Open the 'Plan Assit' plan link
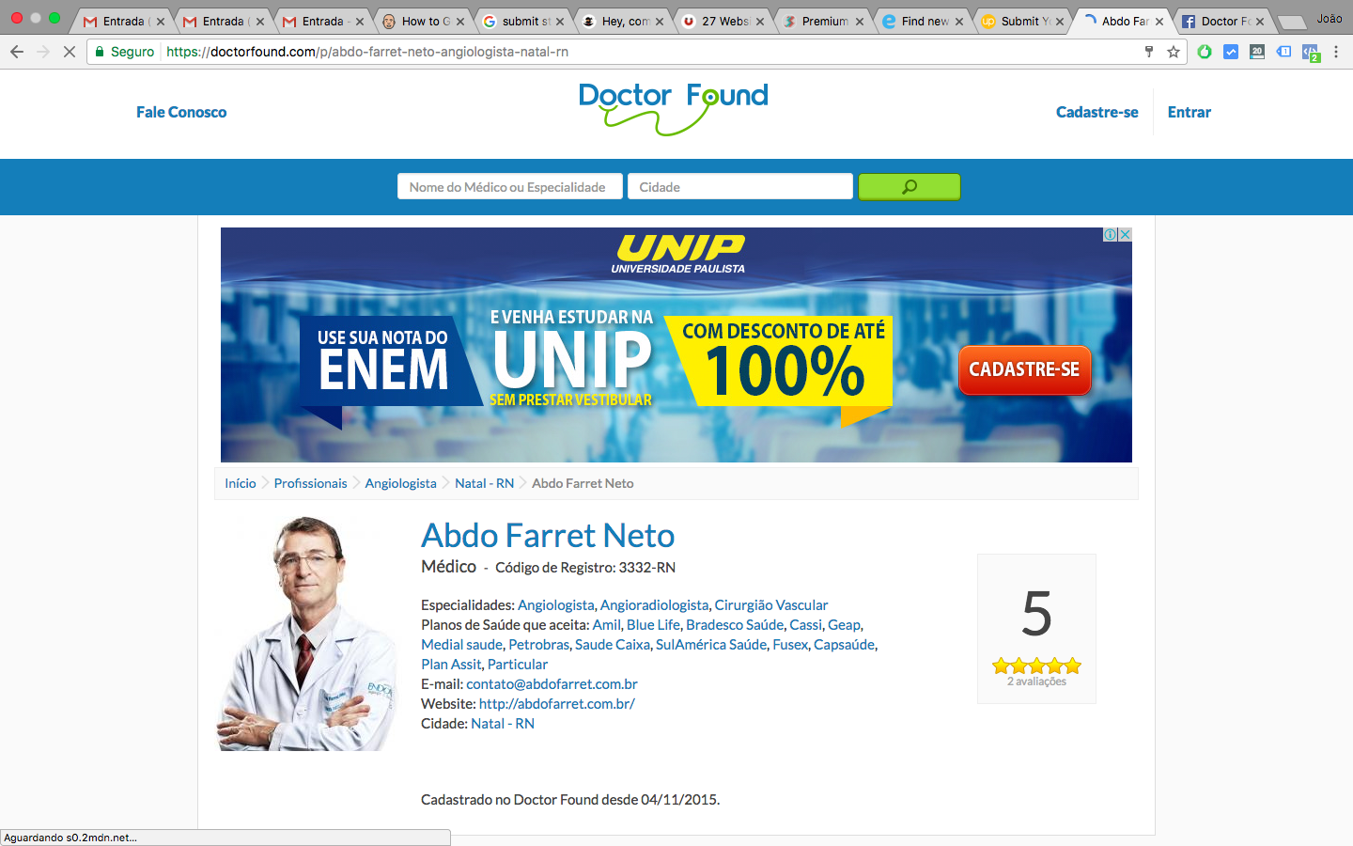Image resolution: width=1353 pixels, height=846 pixels. point(451,665)
